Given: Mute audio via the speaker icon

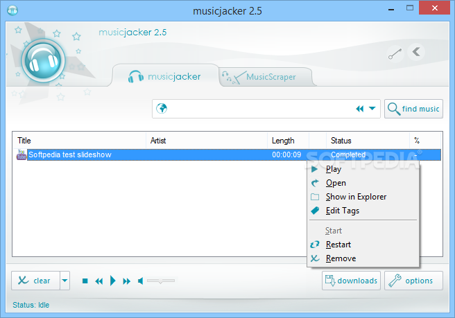Looking at the screenshot, I should point(140,281).
